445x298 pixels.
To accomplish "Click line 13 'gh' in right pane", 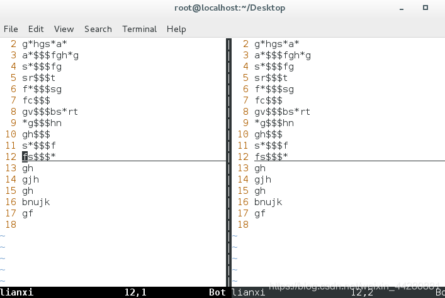I will click(x=260, y=168).
